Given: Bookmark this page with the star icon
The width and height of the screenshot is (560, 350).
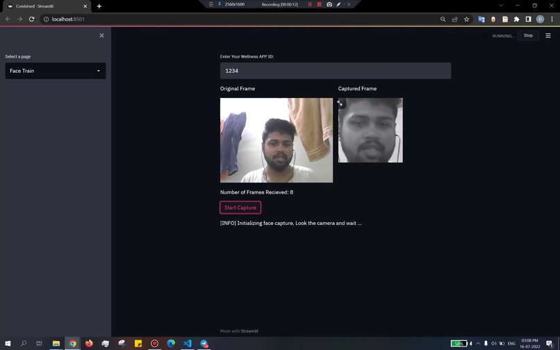Looking at the screenshot, I should coord(466,19).
